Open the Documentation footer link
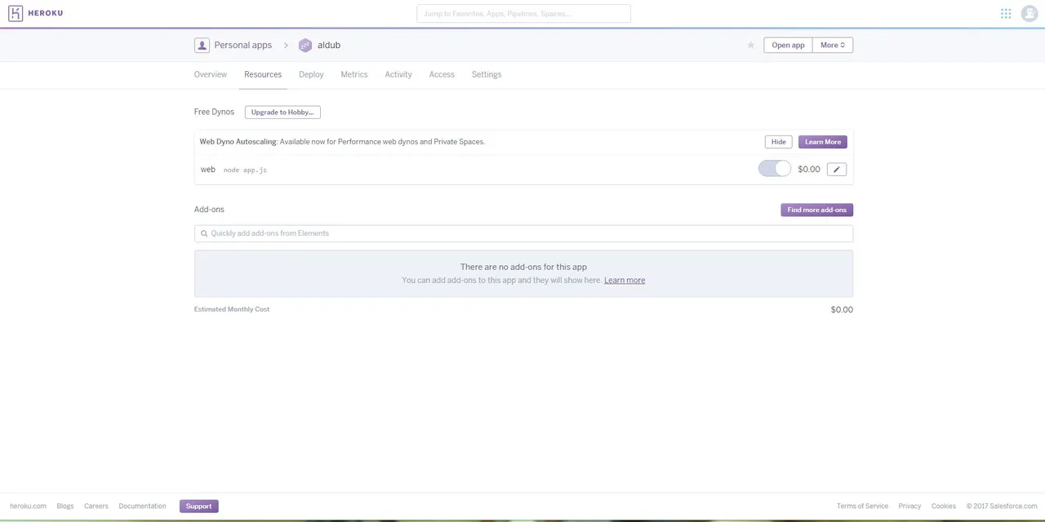Screen dimensions: 1045x522 (142, 506)
